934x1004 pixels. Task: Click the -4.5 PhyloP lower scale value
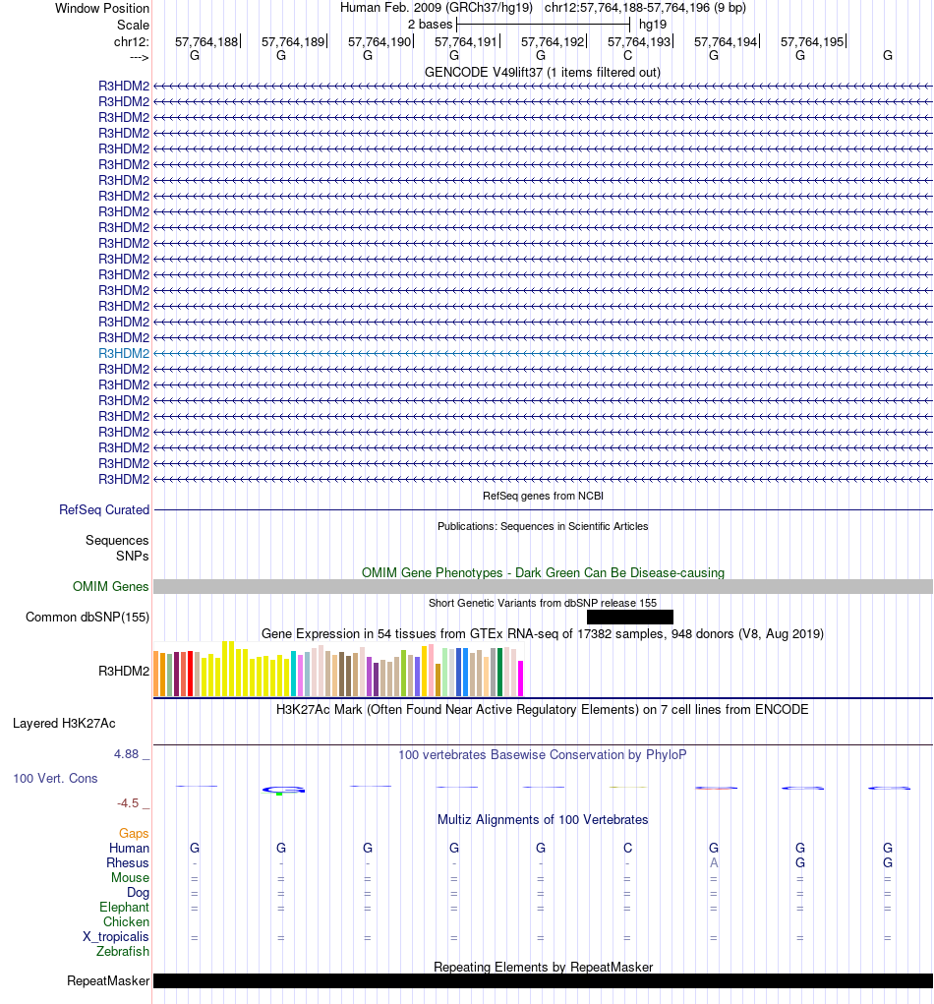(128, 803)
